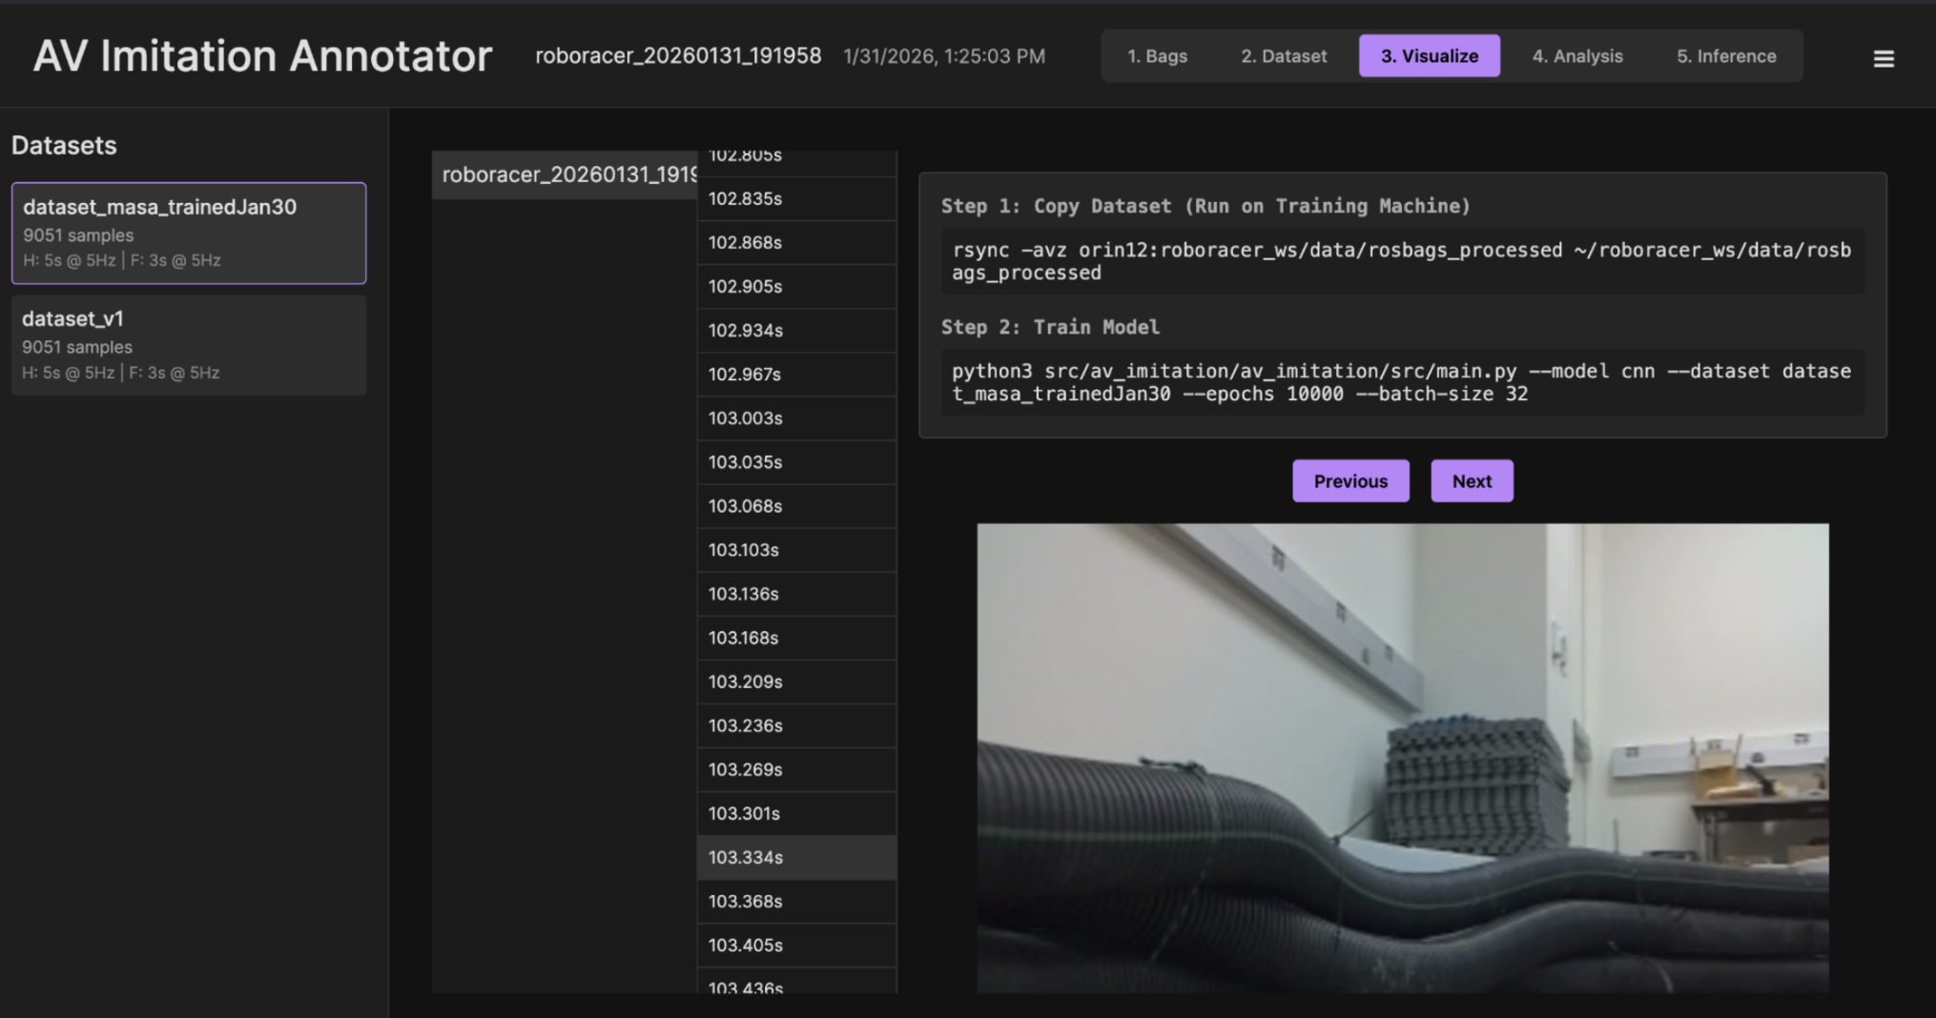Select the 3. Visualize tab
Image resolution: width=1936 pixels, height=1018 pixels.
click(1429, 56)
